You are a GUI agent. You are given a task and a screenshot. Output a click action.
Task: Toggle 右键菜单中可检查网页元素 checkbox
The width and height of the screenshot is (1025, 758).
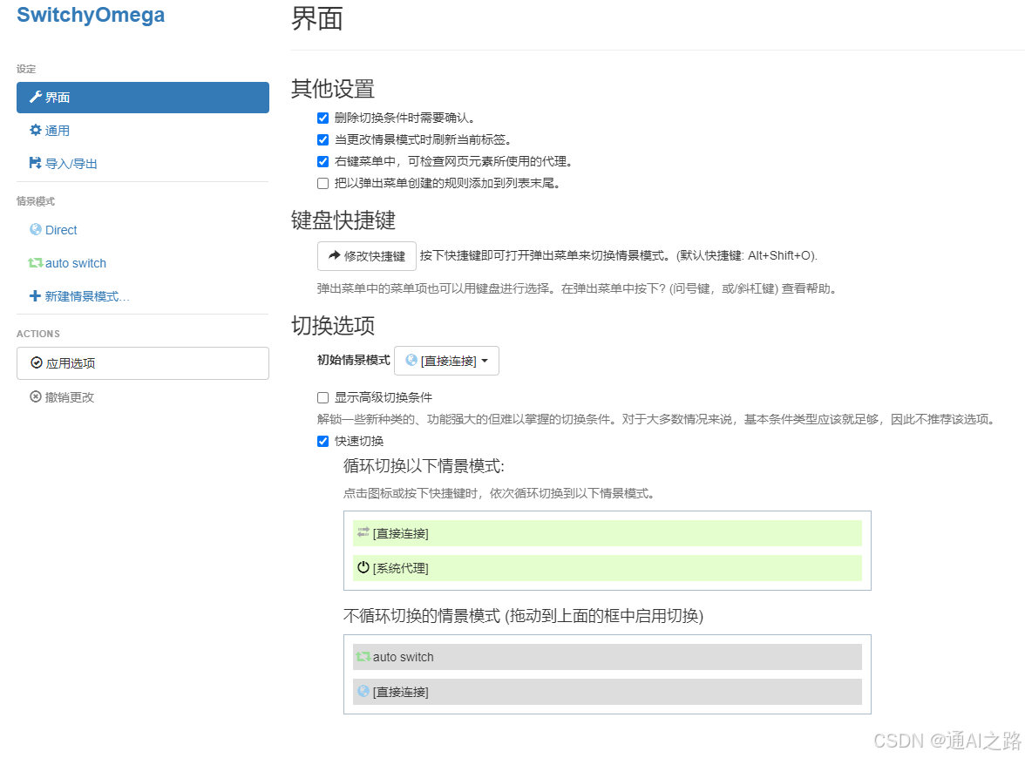point(322,161)
